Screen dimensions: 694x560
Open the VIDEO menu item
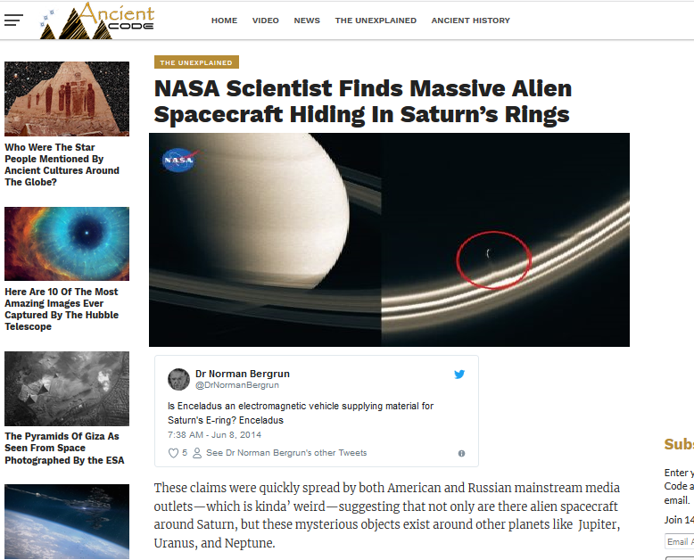tap(266, 21)
